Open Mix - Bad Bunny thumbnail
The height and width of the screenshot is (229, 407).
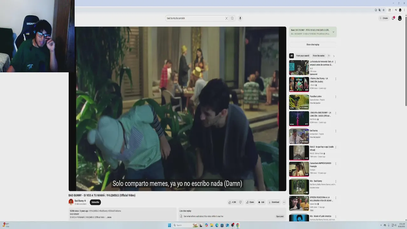pos(299,187)
